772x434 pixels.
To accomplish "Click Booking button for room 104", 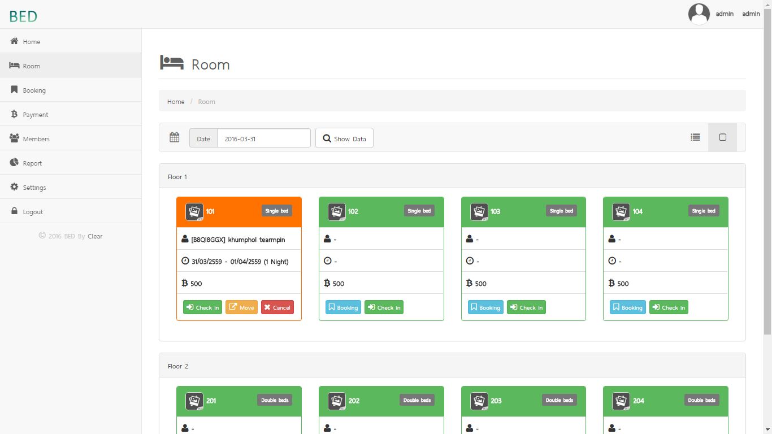I will (628, 307).
